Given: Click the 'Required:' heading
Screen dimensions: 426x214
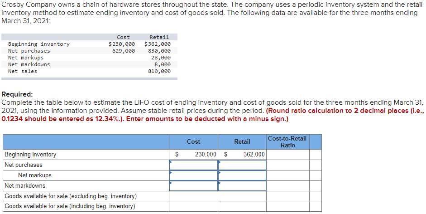Looking at the screenshot, I should tap(17, 94).
